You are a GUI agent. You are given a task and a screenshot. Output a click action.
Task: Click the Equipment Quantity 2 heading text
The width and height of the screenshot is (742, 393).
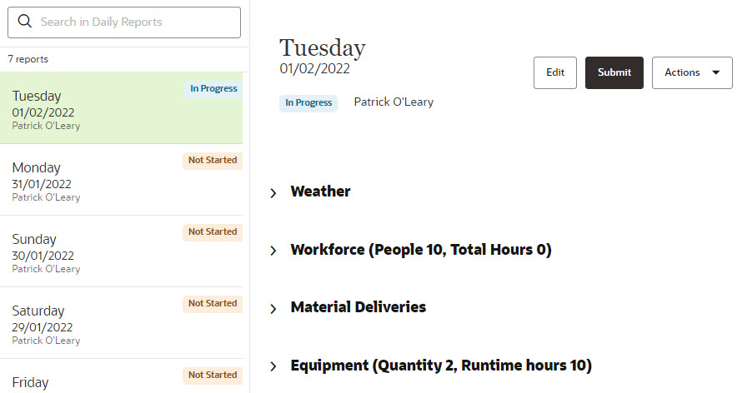tap(441, 366)
